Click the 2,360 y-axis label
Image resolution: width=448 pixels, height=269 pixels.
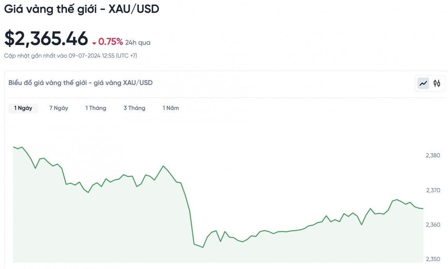[433, 225]
